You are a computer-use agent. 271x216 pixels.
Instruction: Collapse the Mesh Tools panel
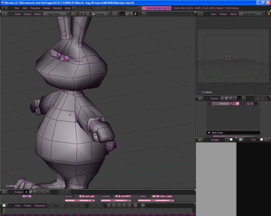[x=209, y=133]
